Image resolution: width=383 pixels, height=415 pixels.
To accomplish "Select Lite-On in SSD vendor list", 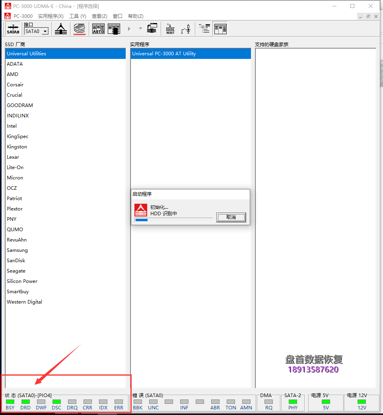I will [x=65, y=167].
